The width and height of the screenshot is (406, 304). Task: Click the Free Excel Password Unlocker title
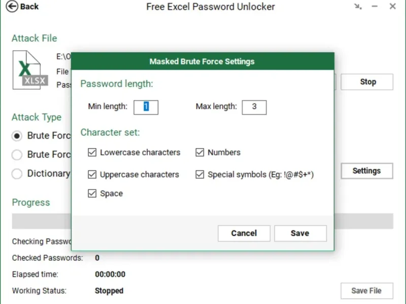coord(211,7)
